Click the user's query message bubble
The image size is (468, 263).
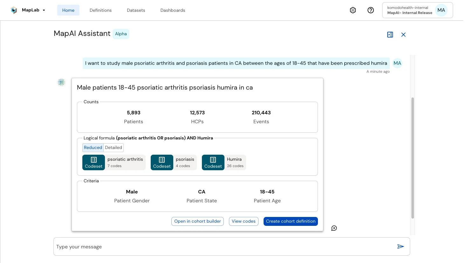click(x=236, y=63)
